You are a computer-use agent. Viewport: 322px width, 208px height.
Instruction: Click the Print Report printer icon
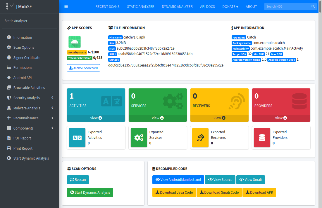tap(9, 148)
